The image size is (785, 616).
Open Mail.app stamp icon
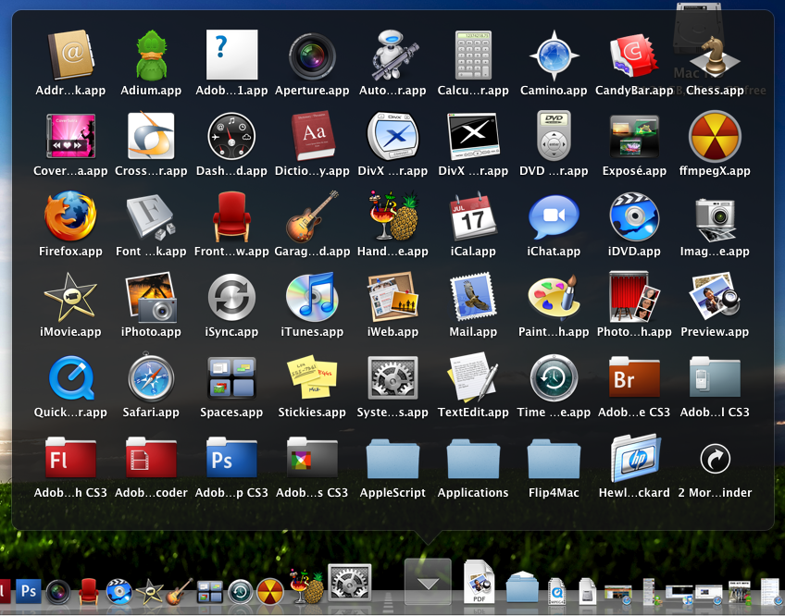coord(473,297)
